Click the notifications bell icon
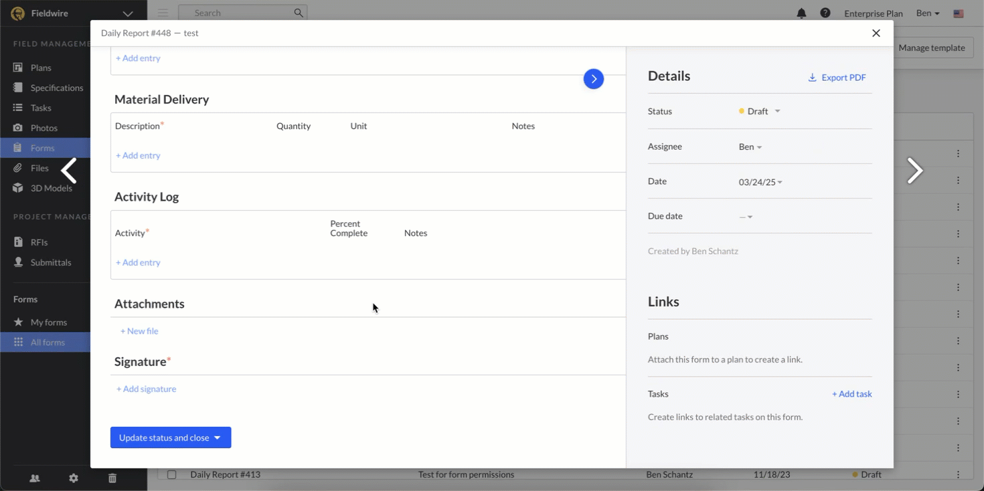Image resolution: width=984 pixels, height=491 pixels. pyautogui.click(x=801, y=13)
